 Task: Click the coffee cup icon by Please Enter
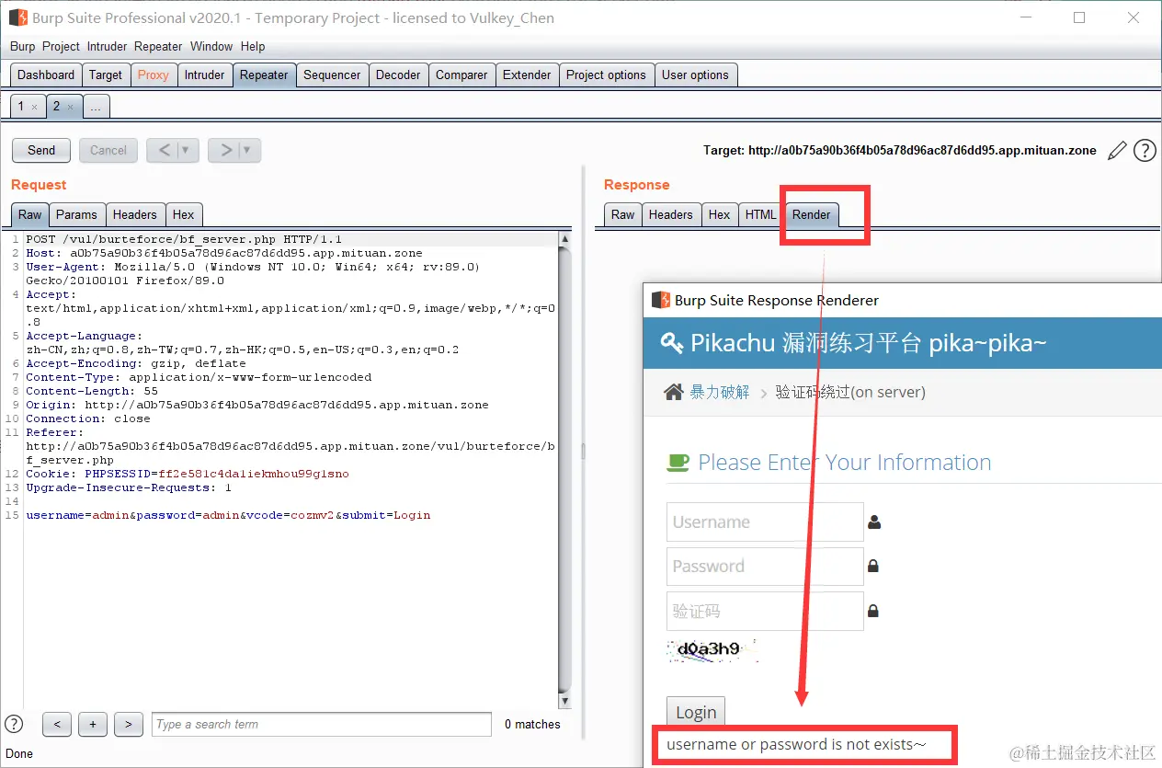tap(678, 463)
